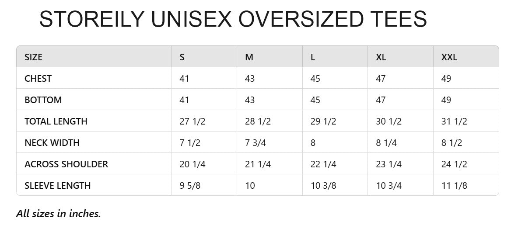Select the chest value for size L
Viewport: 511px width, 232px height.
(315, 79)
